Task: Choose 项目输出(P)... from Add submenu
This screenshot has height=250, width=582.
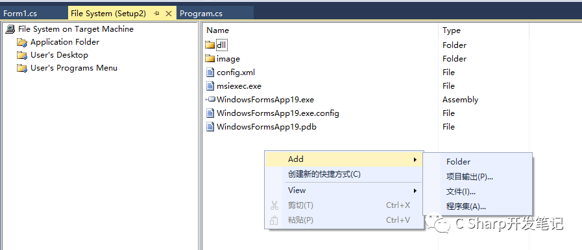Action: coord(478,177)
